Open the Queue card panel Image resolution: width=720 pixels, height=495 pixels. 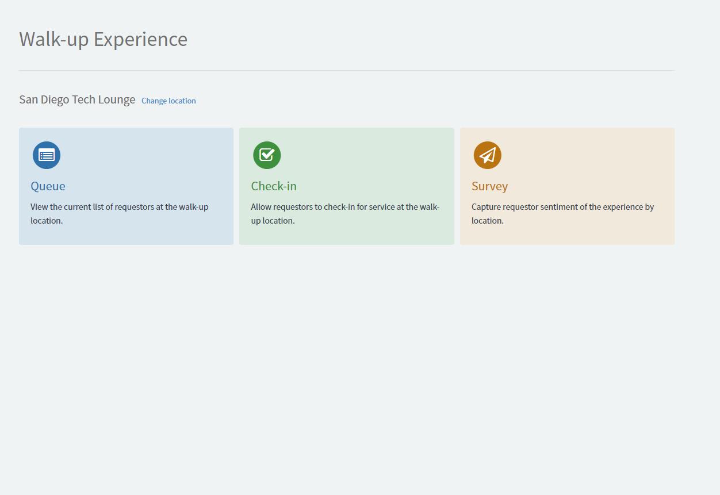pos(126,186)
